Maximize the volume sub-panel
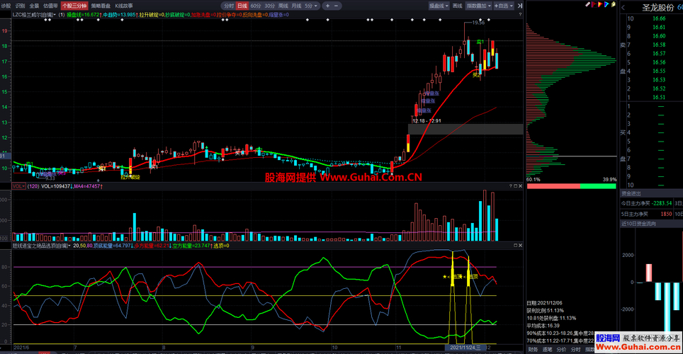Screen dimensions: 683x354 tap(515, 186)
